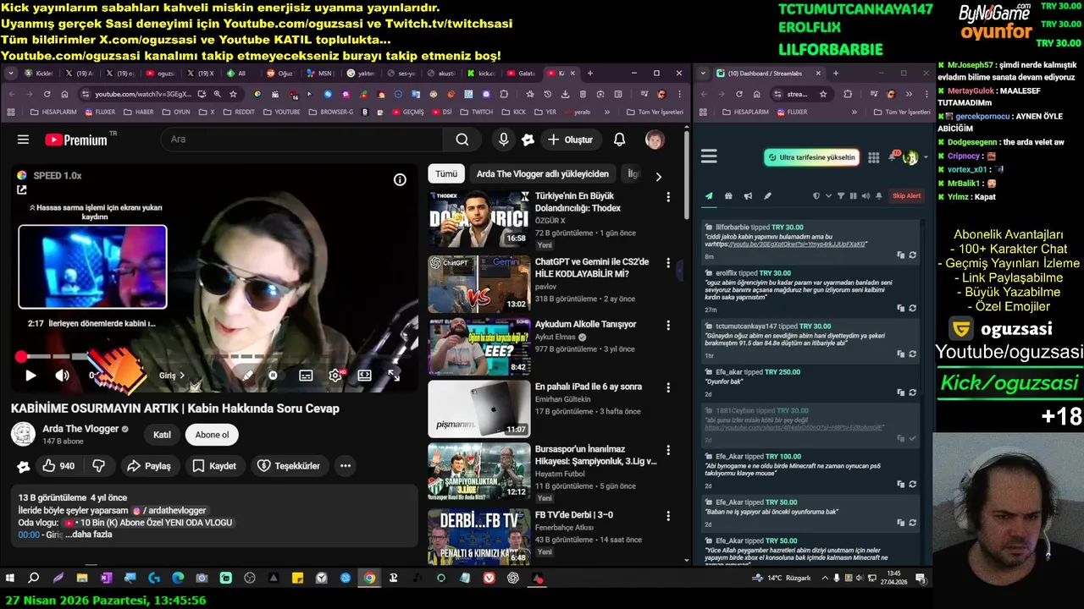Open options for En pahalı iPad video
The width and height of the screenshot is (1084, 609).
coord(668,388)
